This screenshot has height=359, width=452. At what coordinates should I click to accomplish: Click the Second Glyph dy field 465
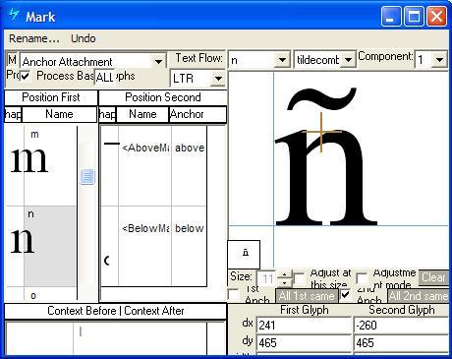point(401,343)
